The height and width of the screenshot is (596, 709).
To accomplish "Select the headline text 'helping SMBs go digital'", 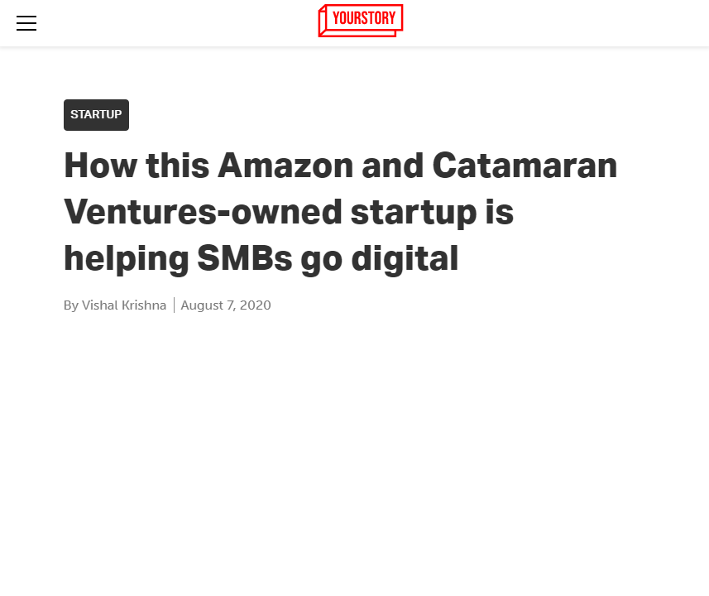I will (260, 257).
